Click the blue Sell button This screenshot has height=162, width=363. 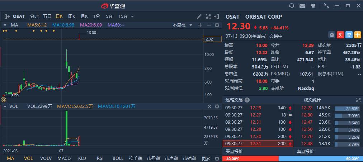point(349,35)
